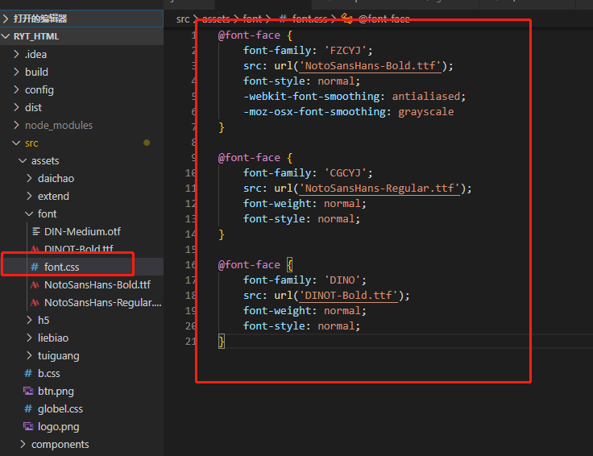Click the 'CGCYJ' font-family value
Screen dimensions: 593x456
pos(346,173)
